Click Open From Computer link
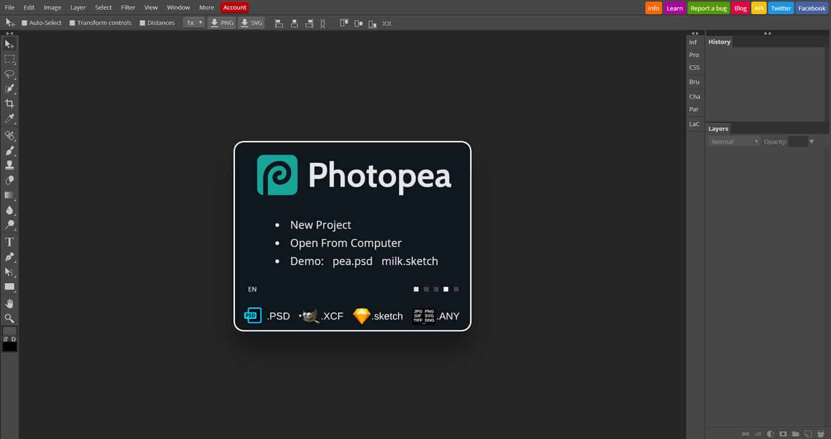Viewport: 831px width, 439px height. tap(346, 243)
